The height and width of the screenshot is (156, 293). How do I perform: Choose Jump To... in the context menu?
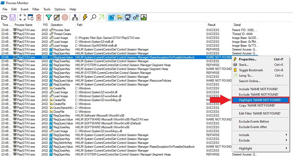[x=261, y=75]
